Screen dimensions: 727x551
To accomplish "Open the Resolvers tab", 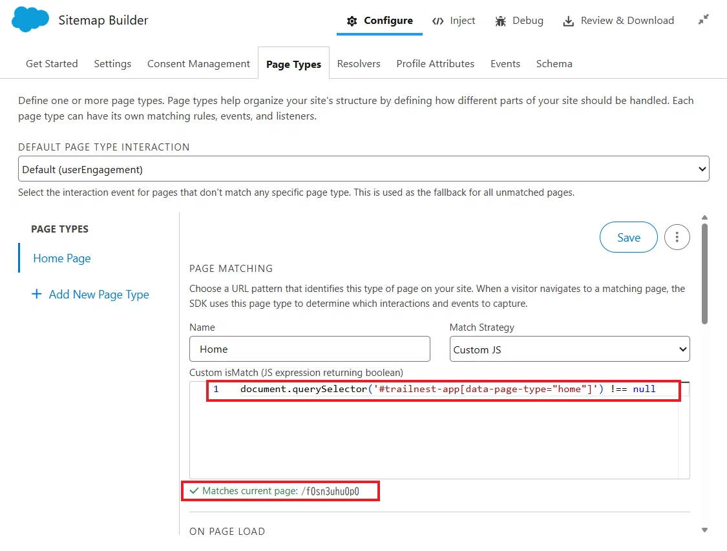I will [x=359, y=63].
